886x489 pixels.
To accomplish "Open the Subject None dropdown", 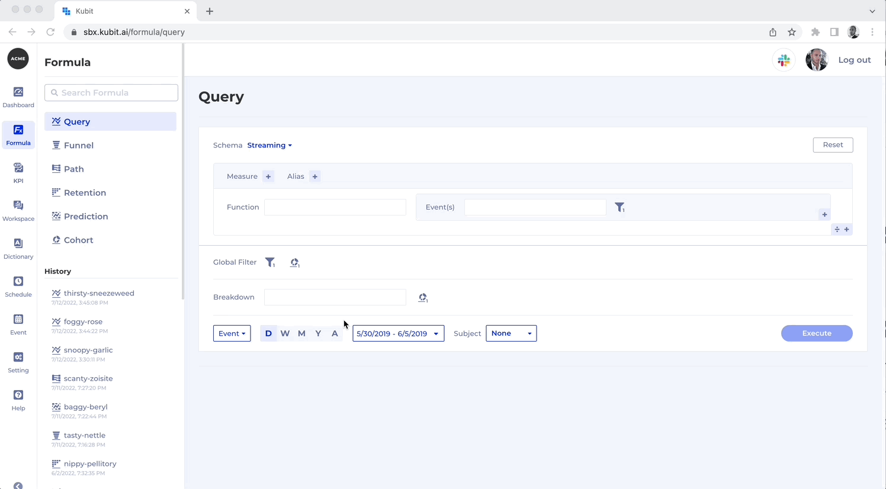I will tap(511, 333).
